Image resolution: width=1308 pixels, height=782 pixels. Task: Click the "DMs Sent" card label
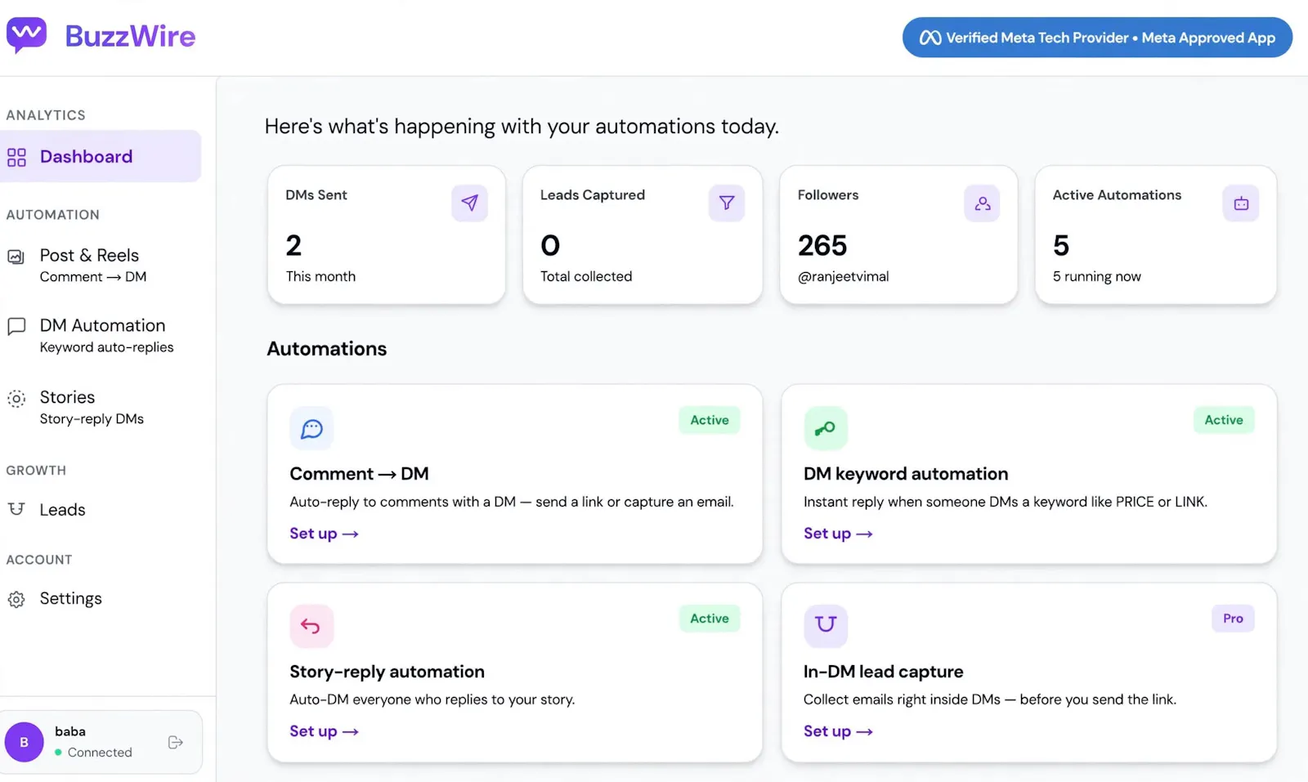[x=316, y=194]
